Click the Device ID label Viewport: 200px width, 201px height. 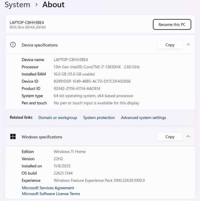pyautogui.click(x=30, y=81)
